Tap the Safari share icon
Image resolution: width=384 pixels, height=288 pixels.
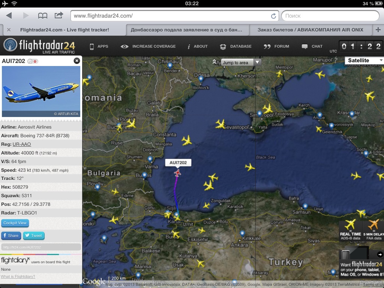coord(59,15)
